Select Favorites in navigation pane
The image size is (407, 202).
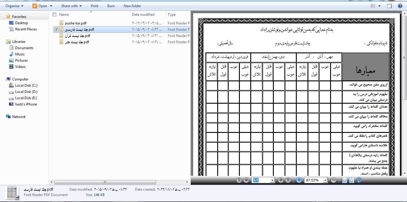(19, 17)
